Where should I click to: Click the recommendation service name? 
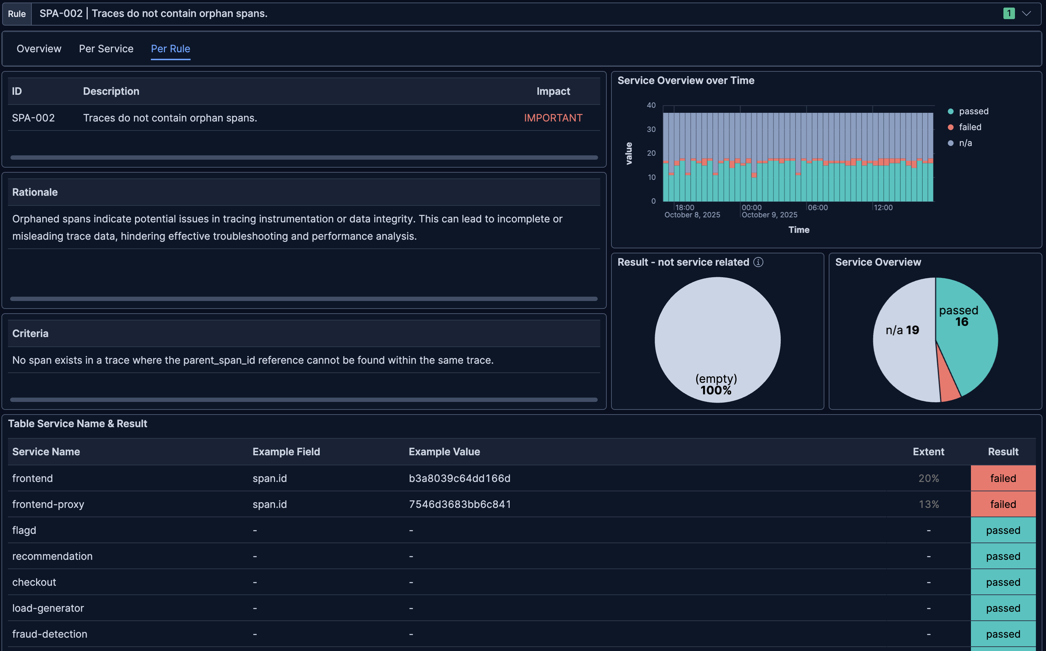(52, 556)
